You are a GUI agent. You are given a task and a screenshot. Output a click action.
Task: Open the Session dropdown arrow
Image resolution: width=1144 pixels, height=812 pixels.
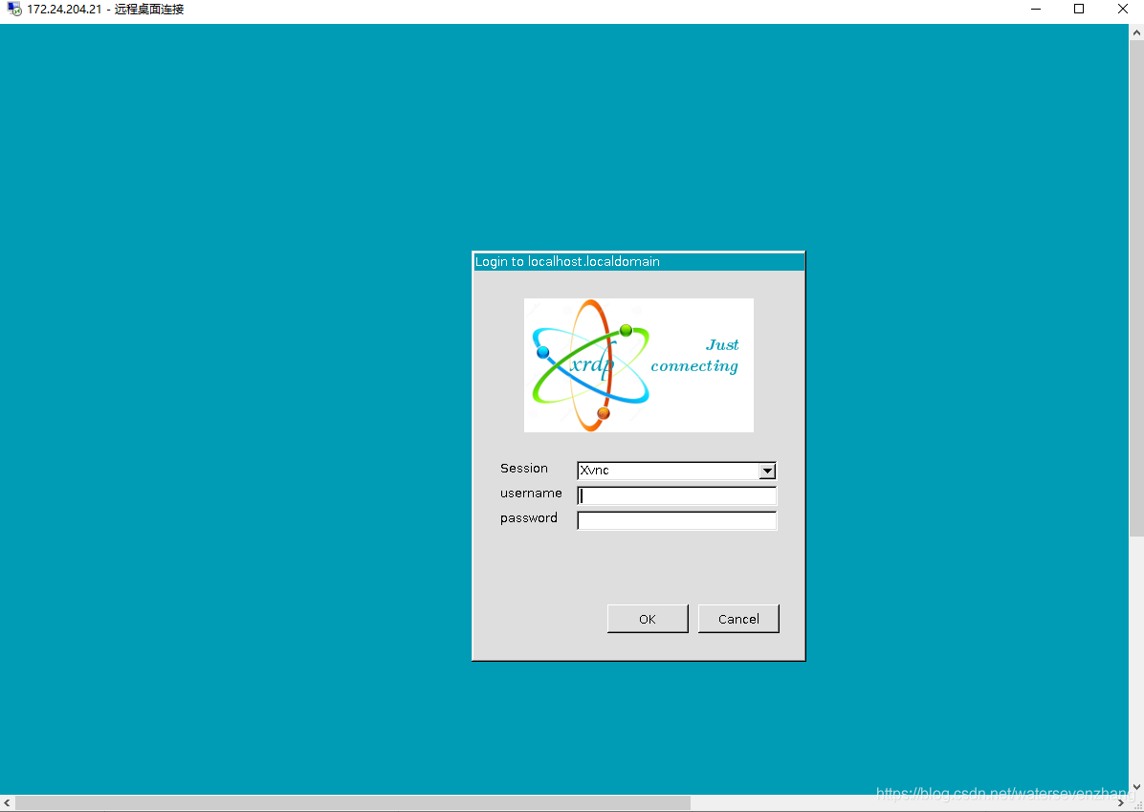(x=767, y=472)
